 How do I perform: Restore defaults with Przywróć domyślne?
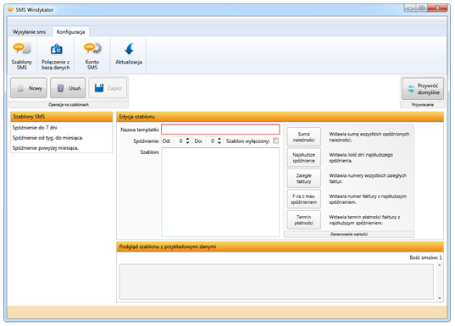[423, 89]
